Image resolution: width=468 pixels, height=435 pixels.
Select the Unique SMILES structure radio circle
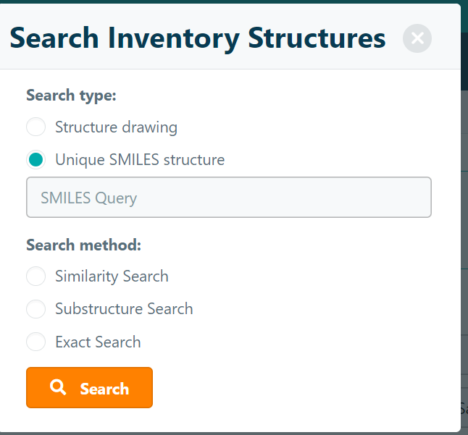coord(35,159)
